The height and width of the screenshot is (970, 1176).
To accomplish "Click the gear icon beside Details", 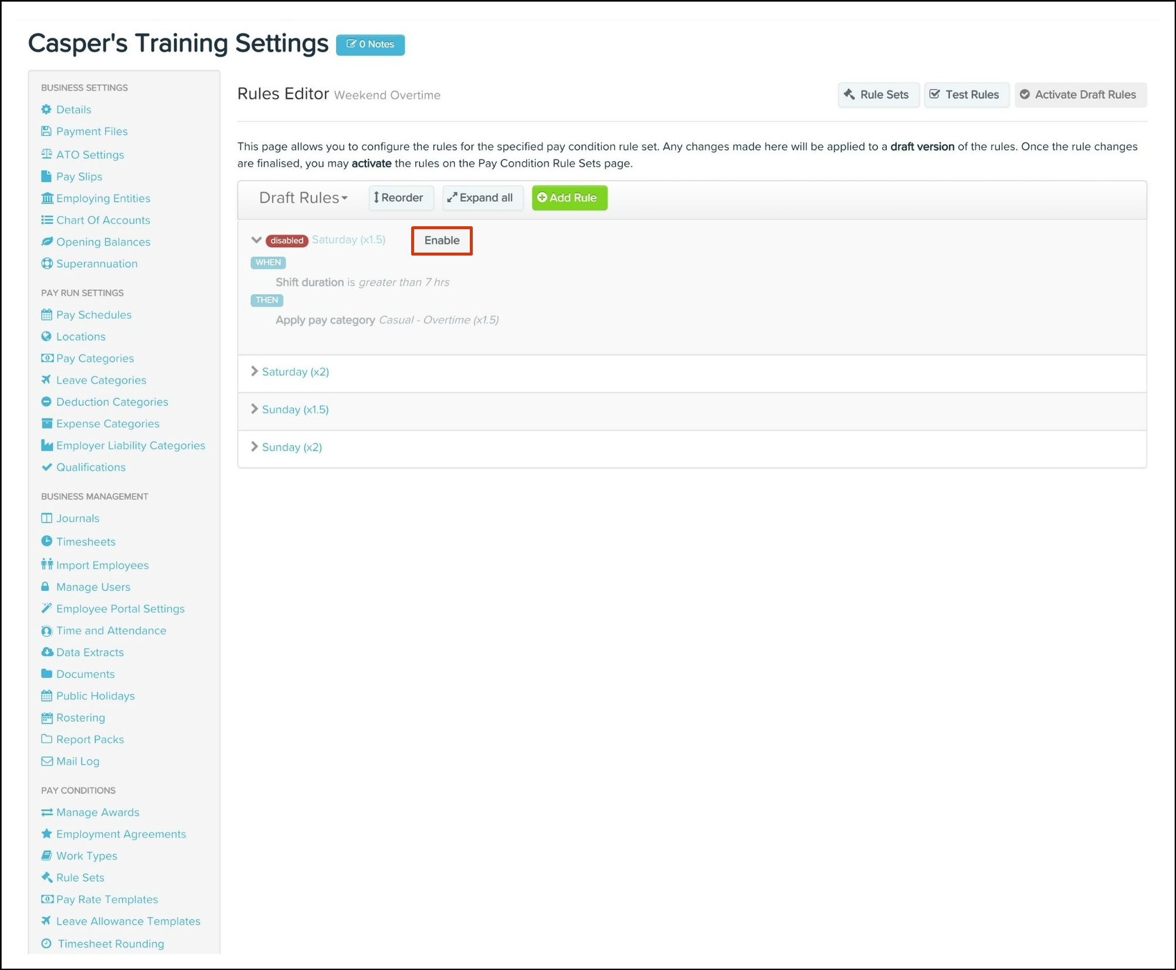I will click(x=46, y=110).
